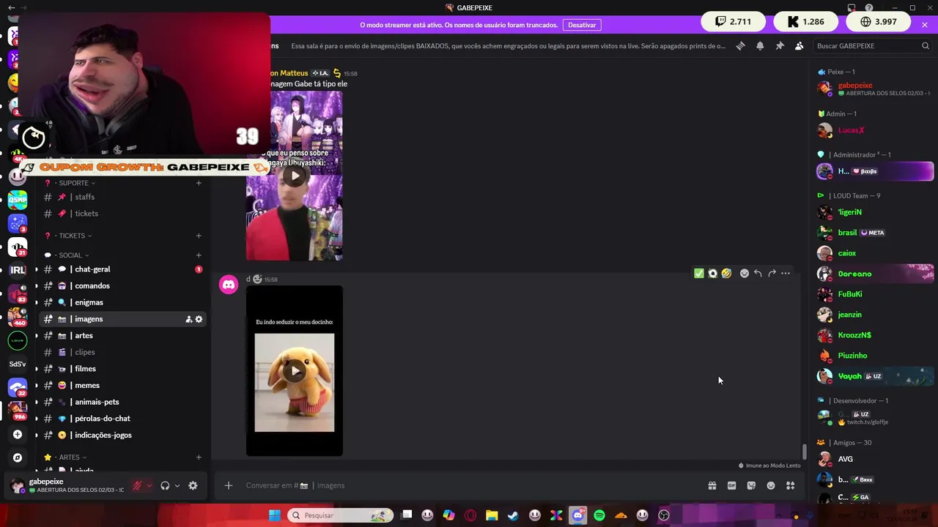Click the Buscar GABEPEIXE search field
938x527 pixels.
(872, 45)
